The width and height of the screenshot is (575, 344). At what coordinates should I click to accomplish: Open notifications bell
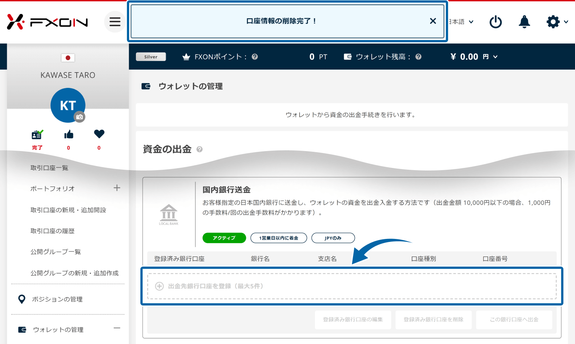[x=524, y=22]
